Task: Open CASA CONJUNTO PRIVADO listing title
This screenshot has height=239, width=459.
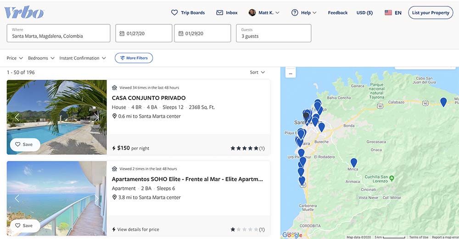Action: coord(149,98)
